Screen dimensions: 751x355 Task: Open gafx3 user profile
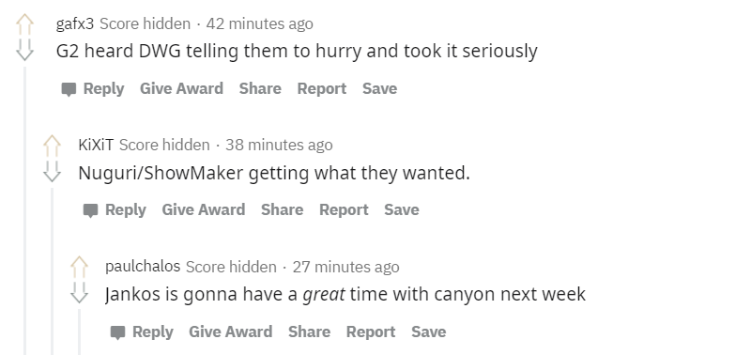pyautogui.click(x=75, y=24)
